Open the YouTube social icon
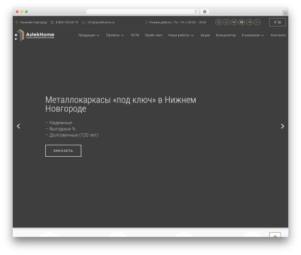This screenshot has height=255, width=301. point(241,22)
